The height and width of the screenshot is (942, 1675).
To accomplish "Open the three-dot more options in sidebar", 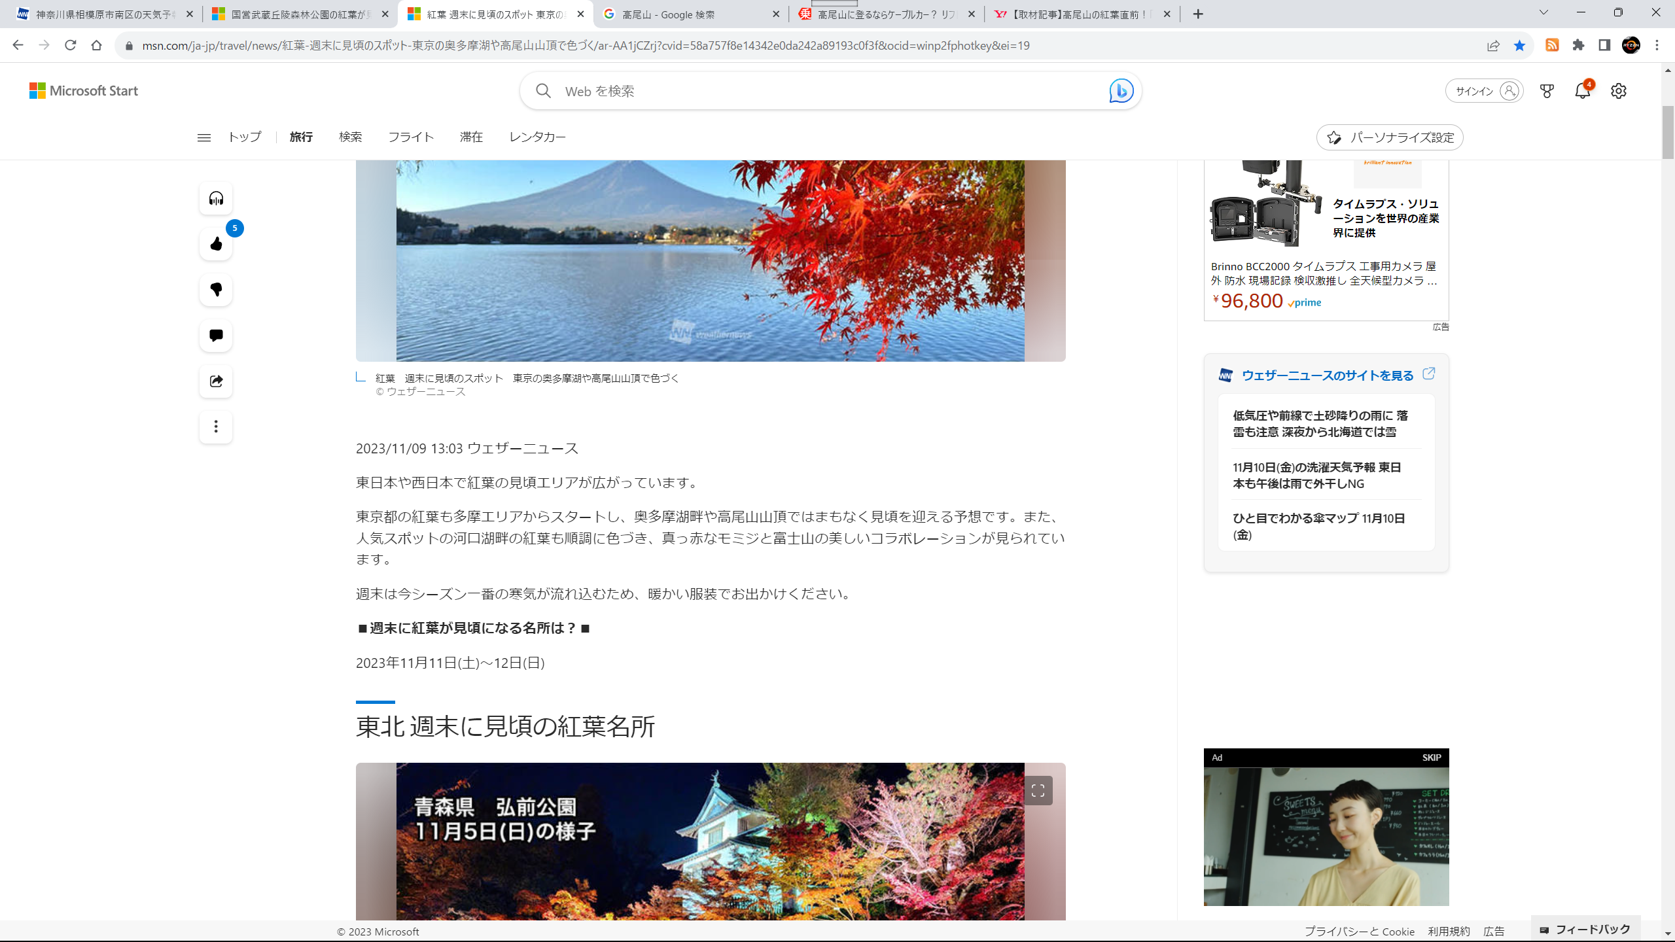I will [216, 427].
